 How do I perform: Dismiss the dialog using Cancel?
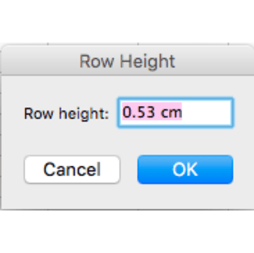[x=72, y=170]
